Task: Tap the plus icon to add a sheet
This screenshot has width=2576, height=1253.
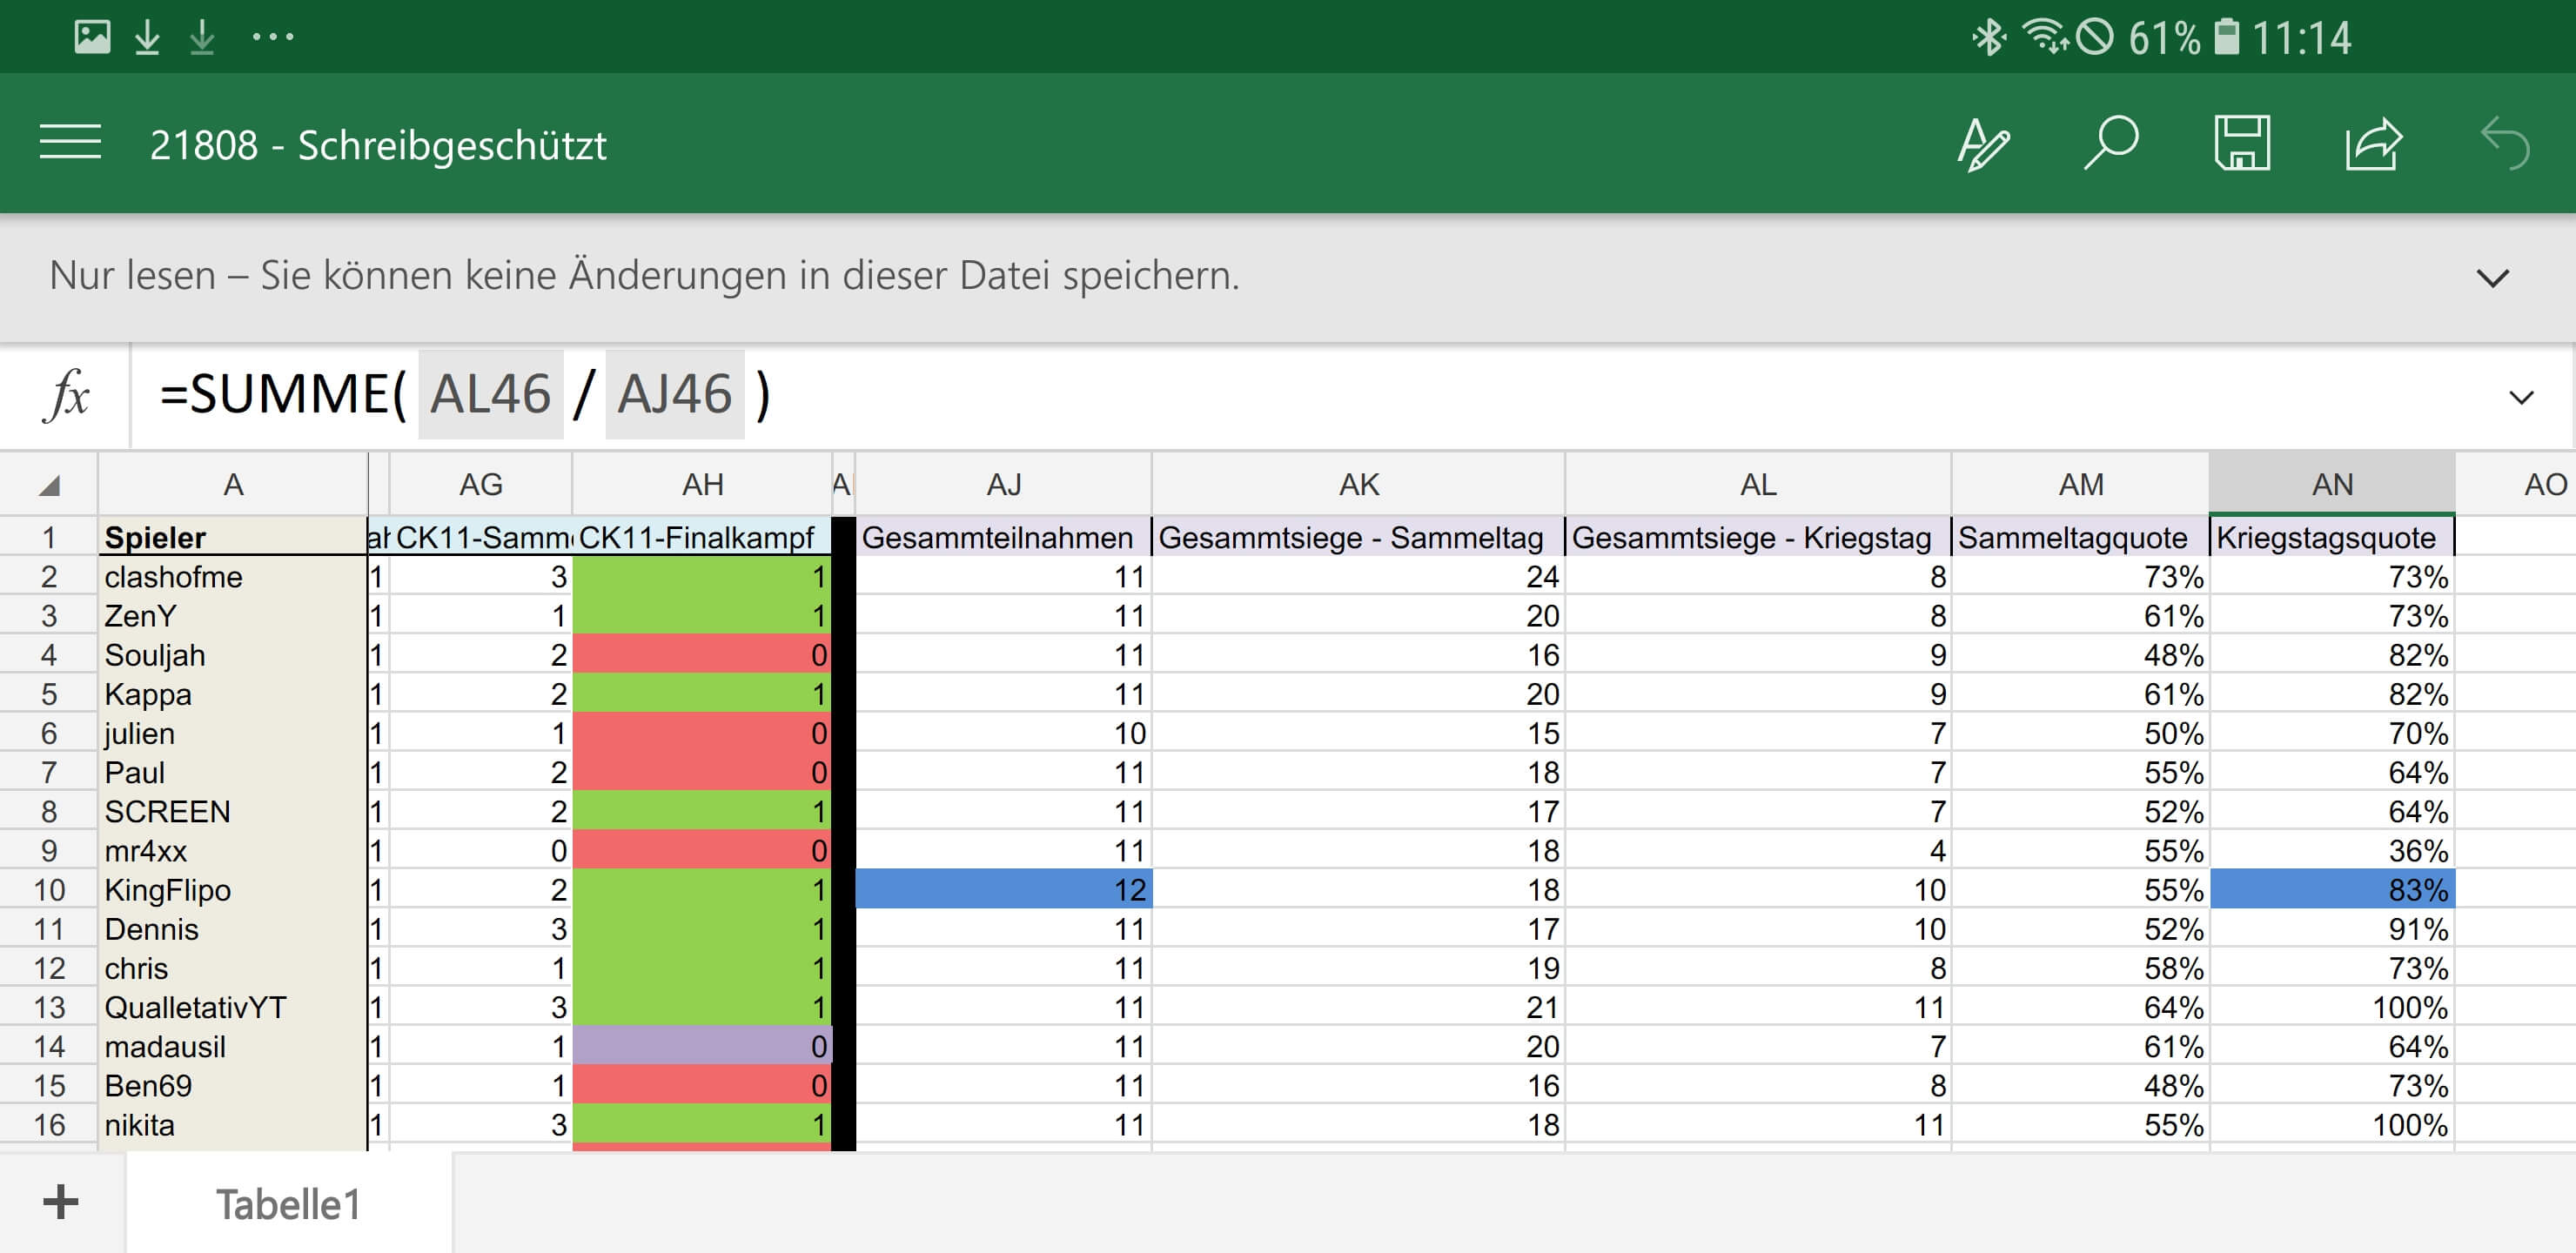Action: click(x=61, y=1202)
